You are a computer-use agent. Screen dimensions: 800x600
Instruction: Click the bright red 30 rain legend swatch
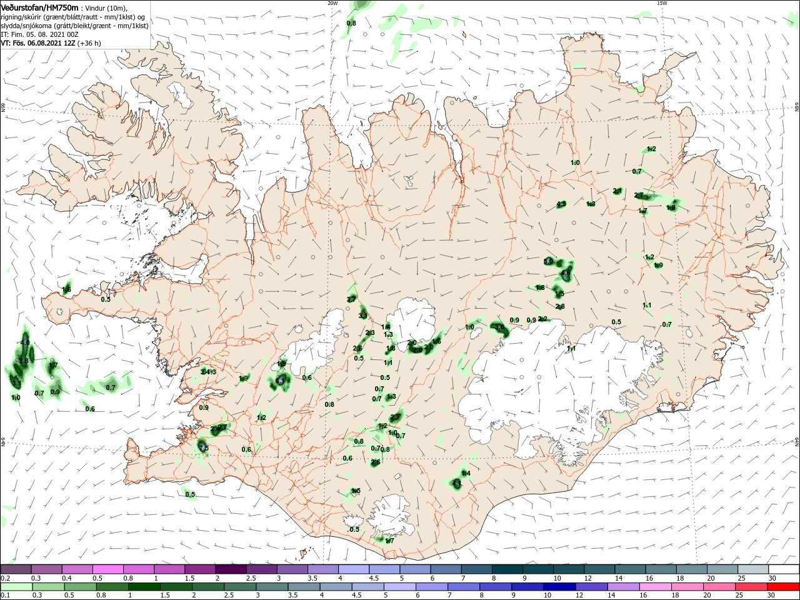point(784,586)
